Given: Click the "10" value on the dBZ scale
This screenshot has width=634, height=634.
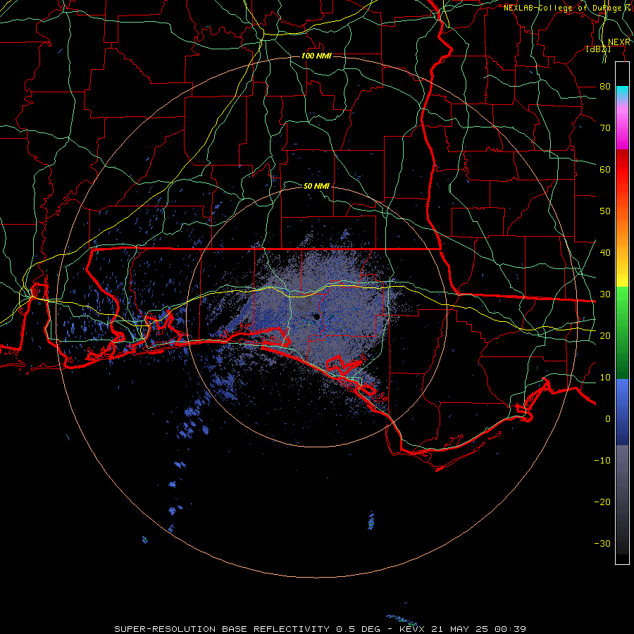Looking at the screenshot, I should click(x=605, y=378).
